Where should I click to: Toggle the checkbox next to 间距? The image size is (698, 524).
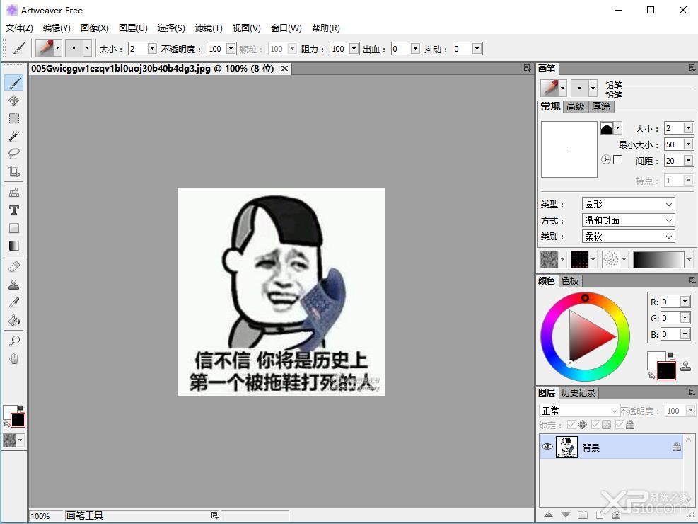pos(617,159)
